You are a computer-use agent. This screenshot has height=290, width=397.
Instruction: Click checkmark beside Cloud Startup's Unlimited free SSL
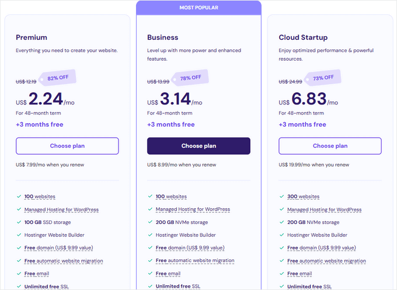[x=281, y=286]
